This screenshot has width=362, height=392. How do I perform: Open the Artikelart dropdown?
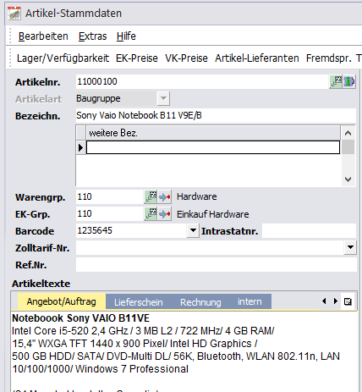(163, 99)
